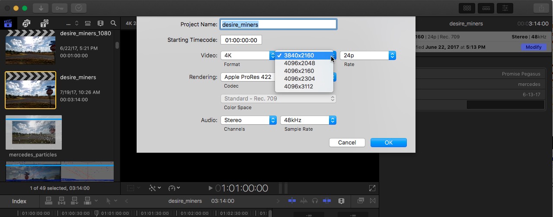Open the Keyword Editor key icon
This screenshot has height=217, width=553.
click(x=60, y=8)
